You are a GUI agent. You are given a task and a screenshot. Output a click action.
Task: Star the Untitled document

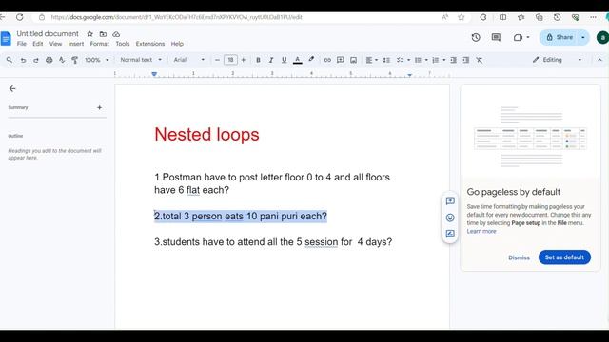pyautogui.click(x=89, y=34)
